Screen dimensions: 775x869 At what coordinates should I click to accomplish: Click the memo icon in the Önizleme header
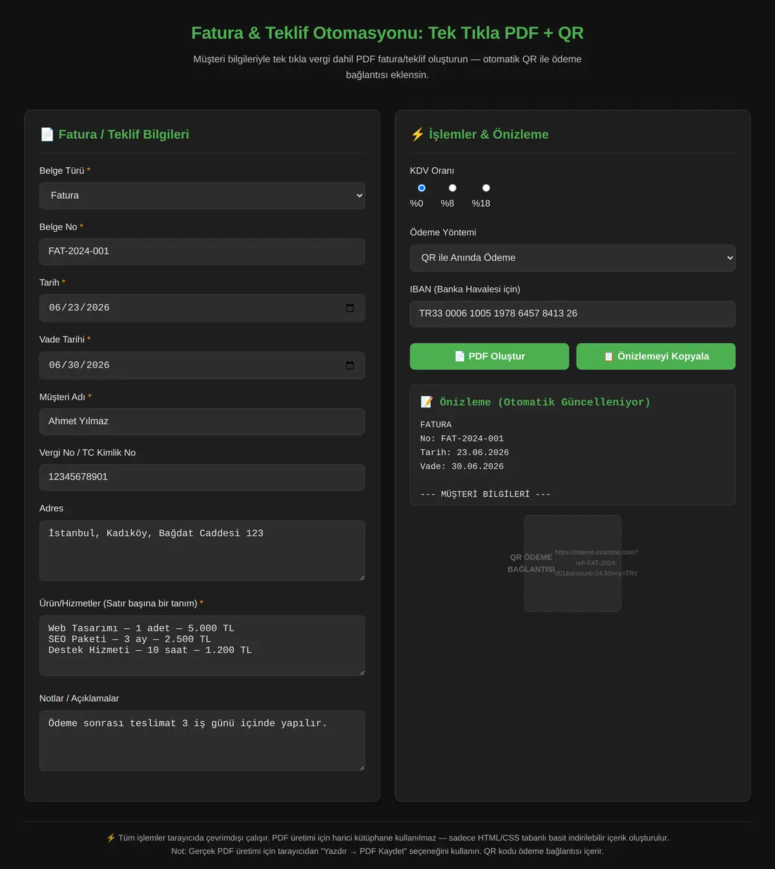(427, 402)
